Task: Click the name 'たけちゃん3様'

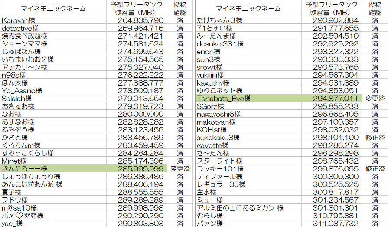Action: click(219, 20)
